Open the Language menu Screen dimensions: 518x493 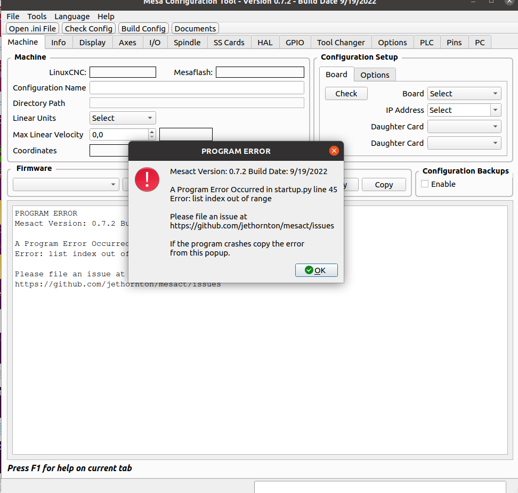pos(72,16)
